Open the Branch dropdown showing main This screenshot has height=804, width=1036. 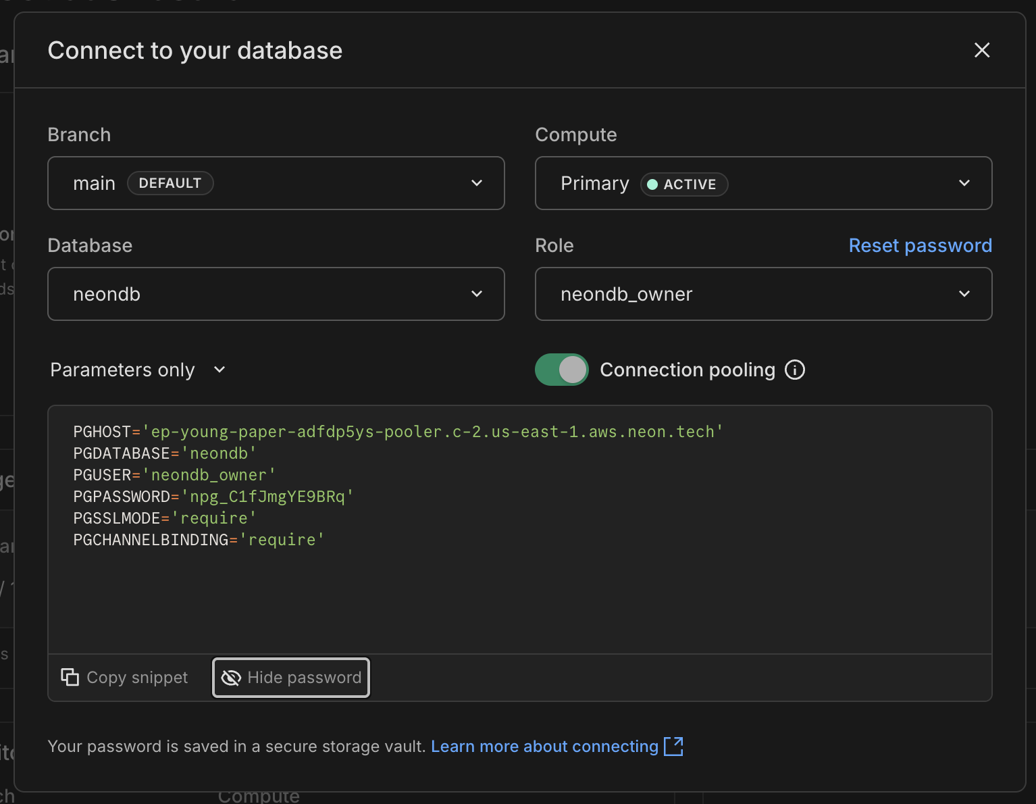276,183
